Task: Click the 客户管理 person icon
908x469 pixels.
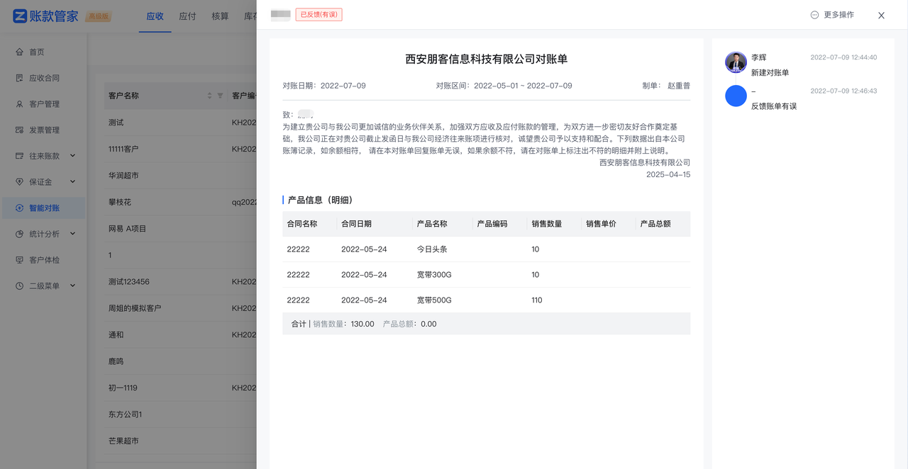Action: point(19,104)
